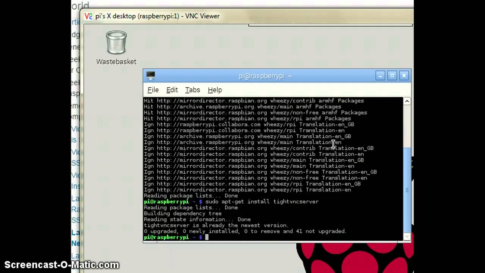Open the File menu in terminal

click(153, 90)
